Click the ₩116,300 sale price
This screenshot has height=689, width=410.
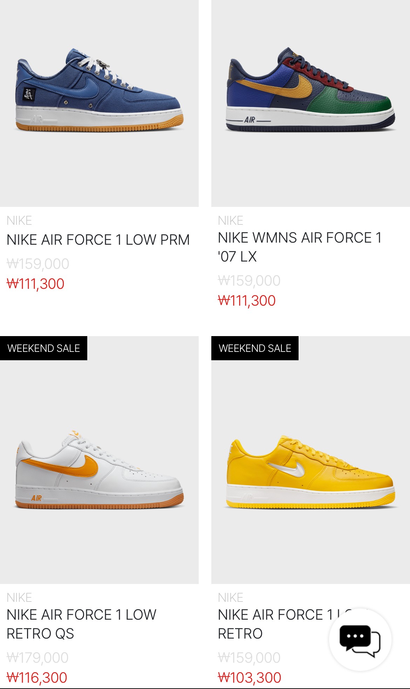[x=37, y=678]
